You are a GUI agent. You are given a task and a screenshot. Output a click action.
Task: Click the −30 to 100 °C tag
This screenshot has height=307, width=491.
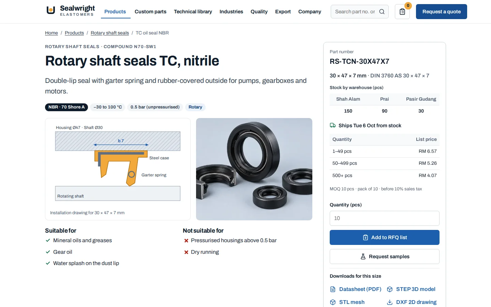pyautogui.click(x=108, y=107)
